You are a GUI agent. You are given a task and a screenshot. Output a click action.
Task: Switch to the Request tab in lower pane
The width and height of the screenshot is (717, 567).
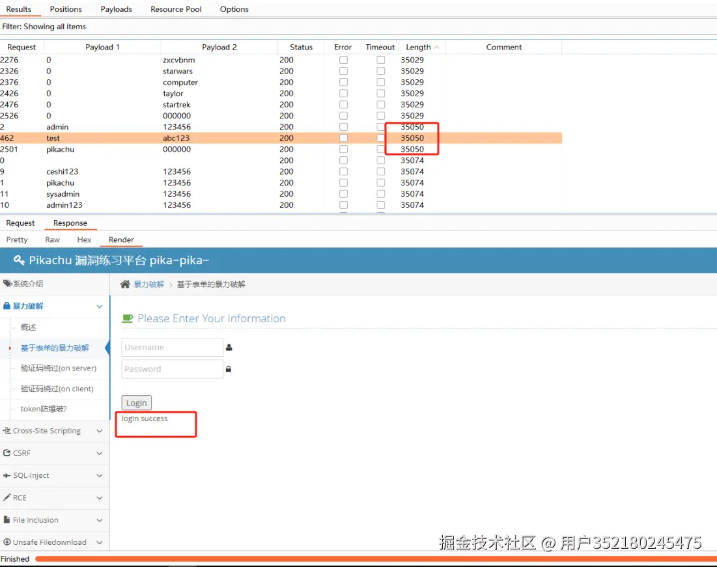point(20,223)
